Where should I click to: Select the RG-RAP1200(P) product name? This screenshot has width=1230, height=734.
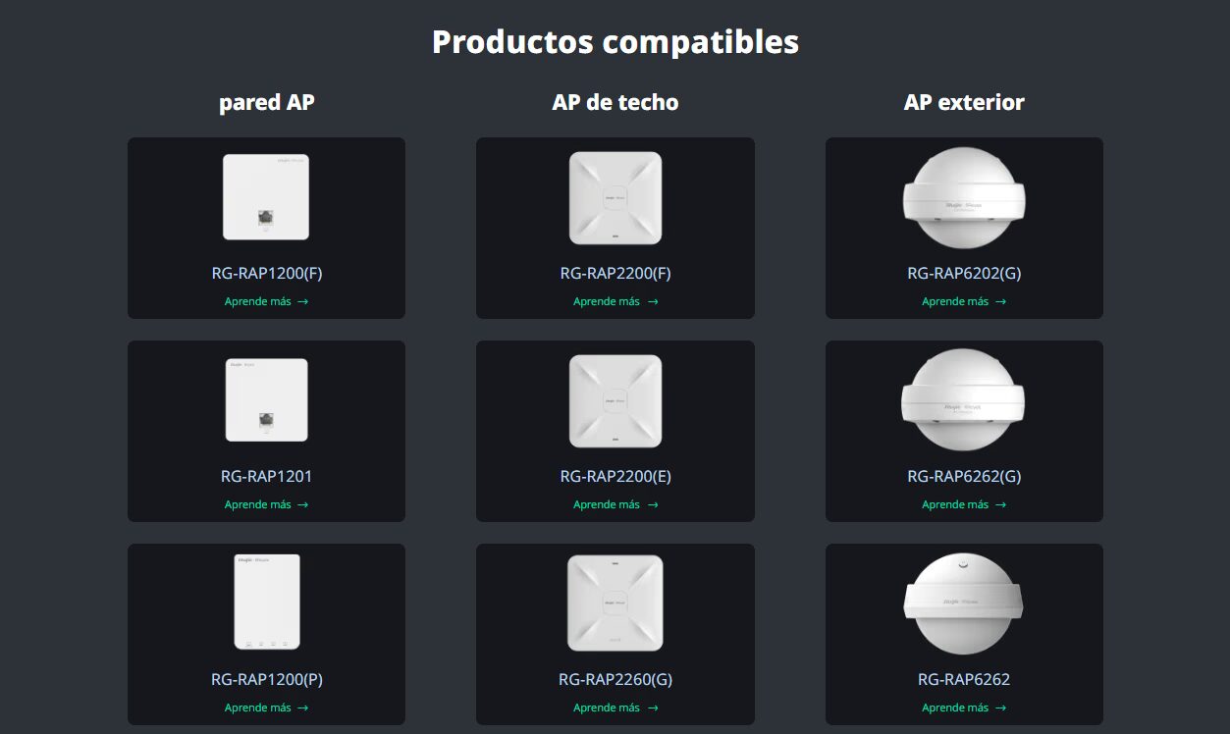point(266,679)
